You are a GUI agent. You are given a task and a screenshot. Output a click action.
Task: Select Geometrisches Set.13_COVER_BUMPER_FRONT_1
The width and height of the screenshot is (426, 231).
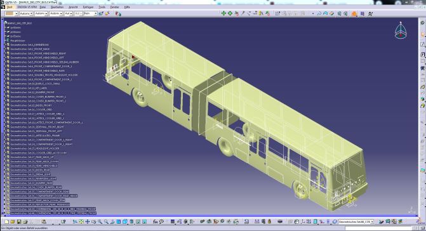pyautogui.click(x=38, y=96)
